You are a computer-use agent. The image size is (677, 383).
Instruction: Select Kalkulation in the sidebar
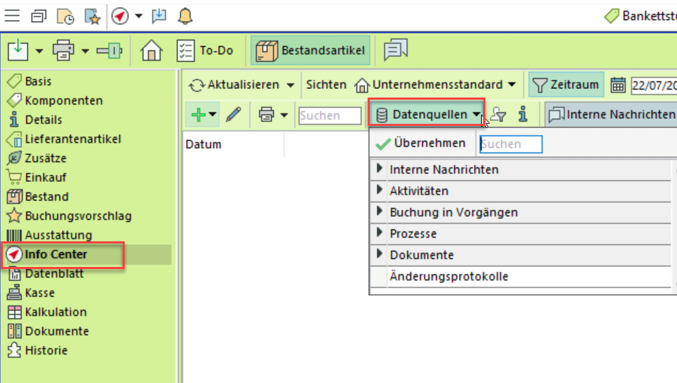[x=56, y=312]
